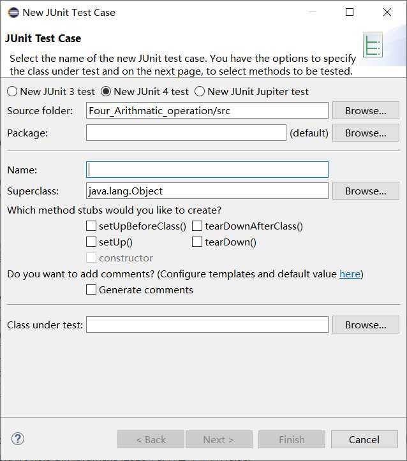407x461 pixels.
Task: Browse for the superclass
Action: (x=366, y=191)
